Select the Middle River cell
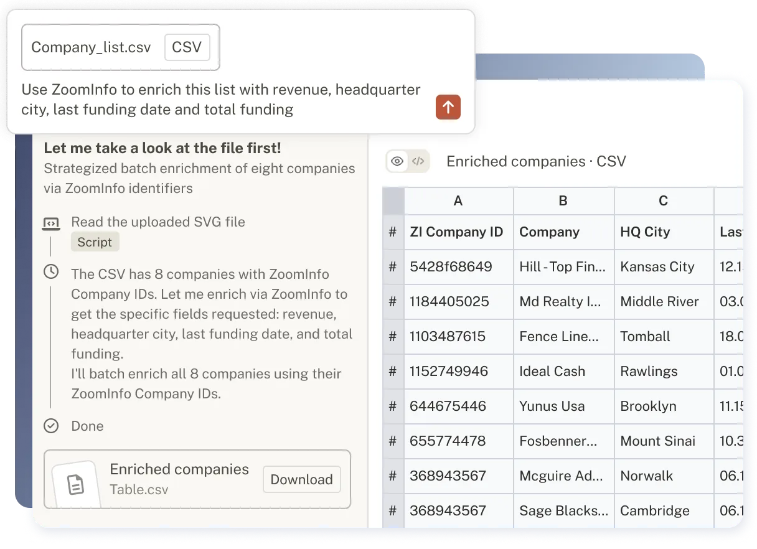 664,302
